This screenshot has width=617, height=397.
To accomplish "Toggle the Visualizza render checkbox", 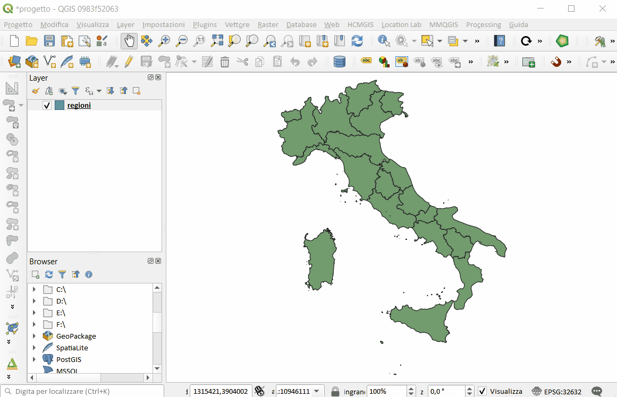I will click(483, 391).
